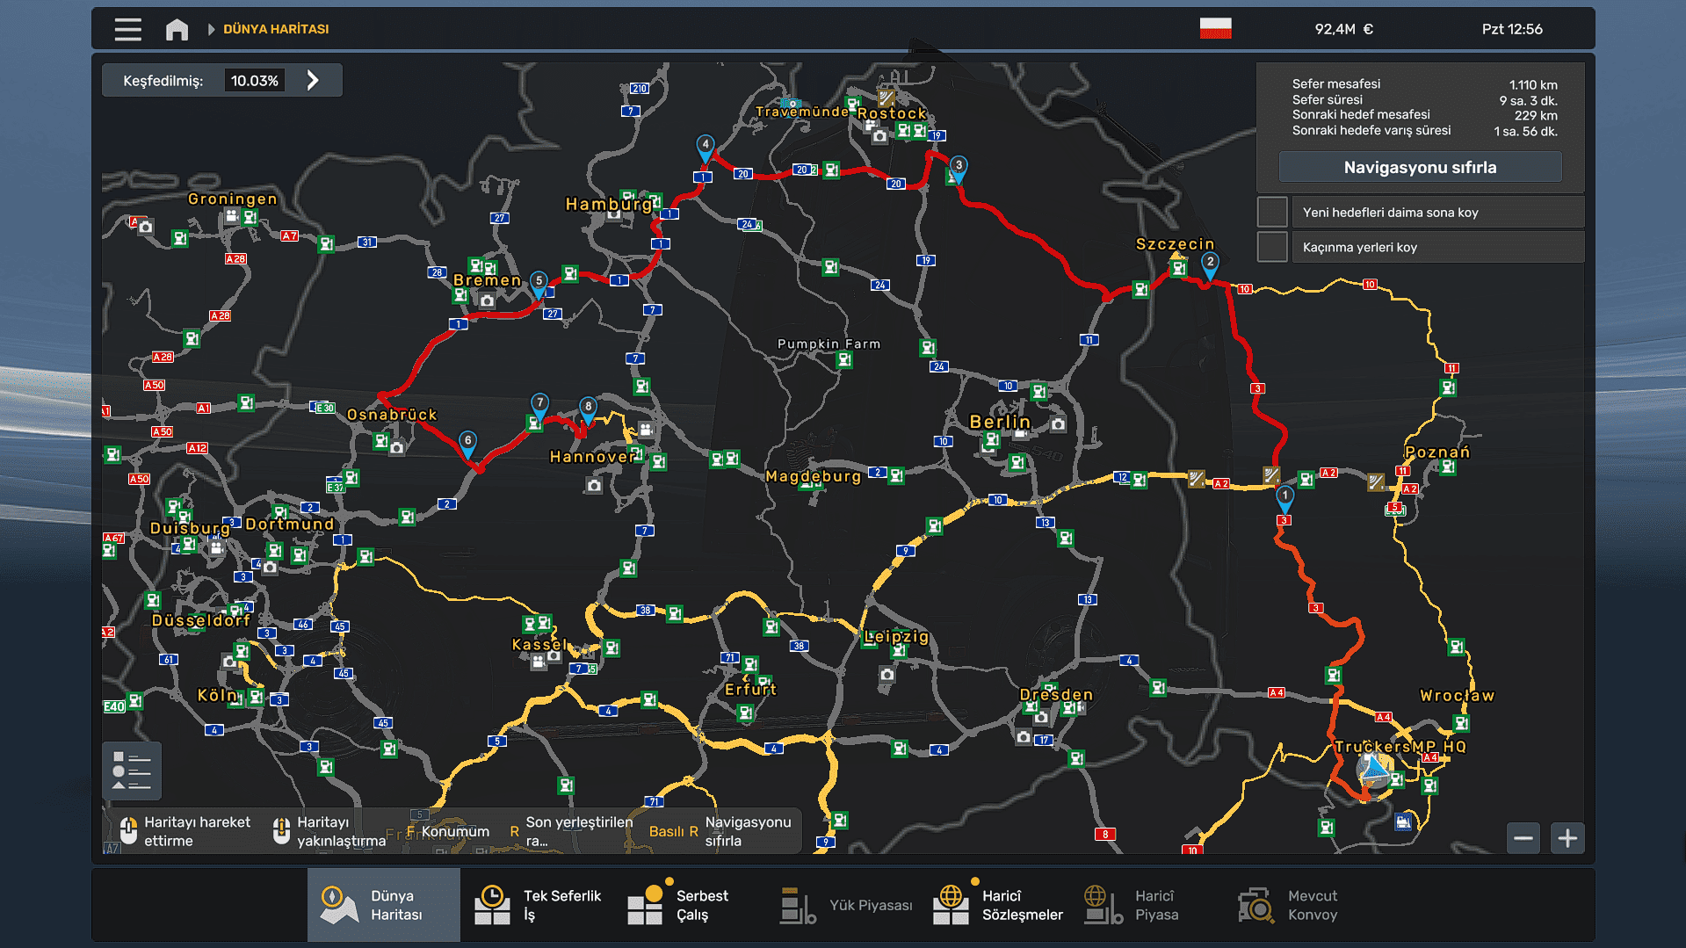Open the Tek Seferlik İş tab

click(x=537, y=905)
